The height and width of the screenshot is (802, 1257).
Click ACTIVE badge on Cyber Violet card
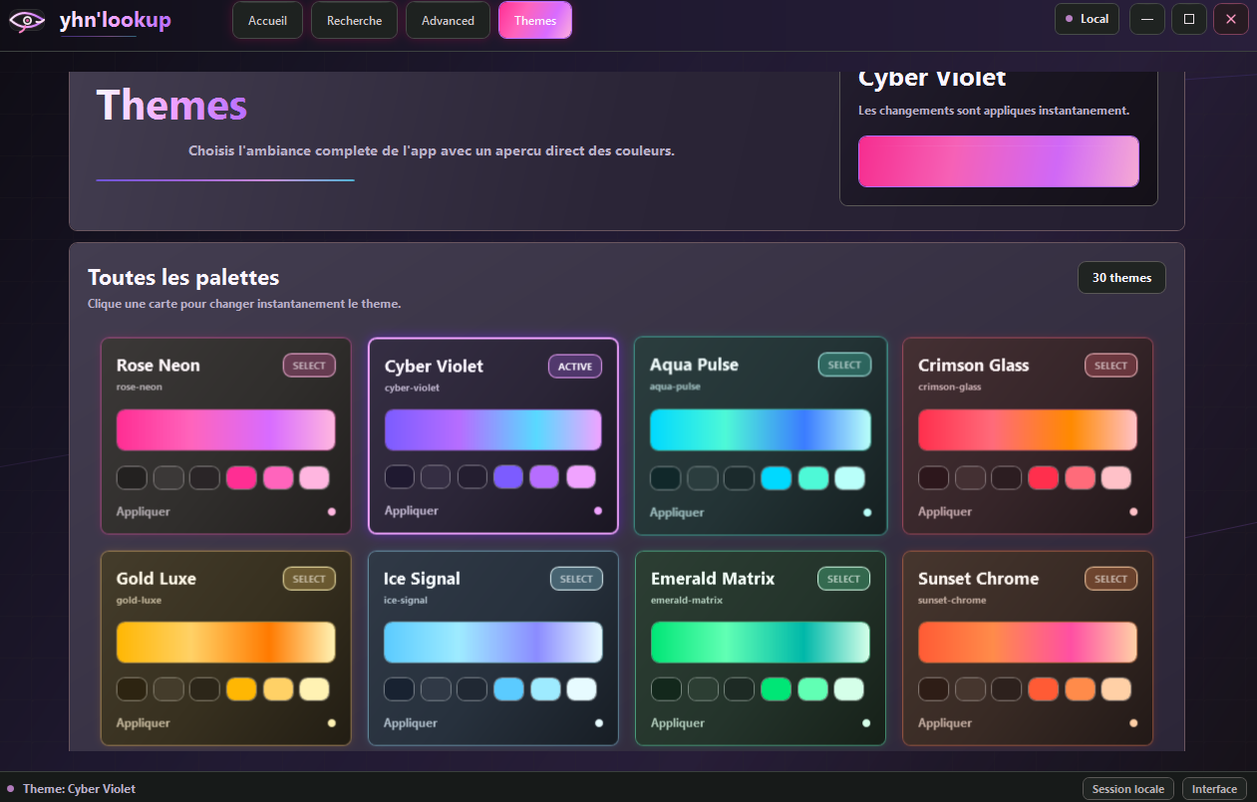click(575, 367)
